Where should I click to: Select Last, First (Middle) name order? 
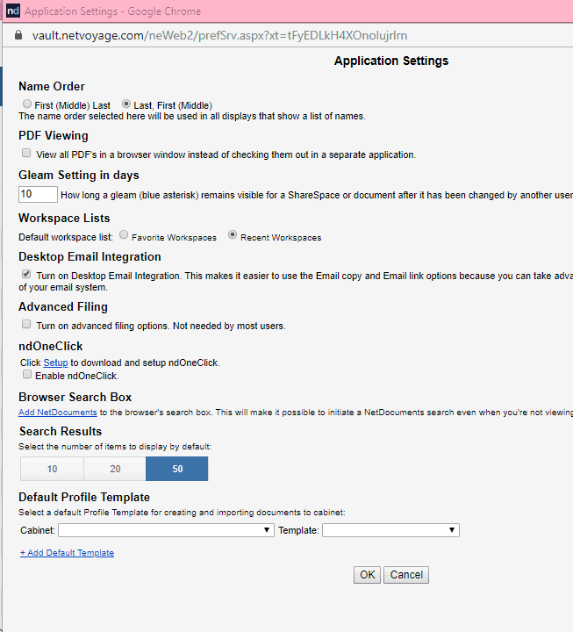click(x=126, y=104)
